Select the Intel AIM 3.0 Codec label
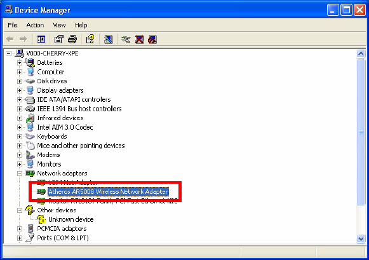The image size is (369, 260). click(65, 127)
